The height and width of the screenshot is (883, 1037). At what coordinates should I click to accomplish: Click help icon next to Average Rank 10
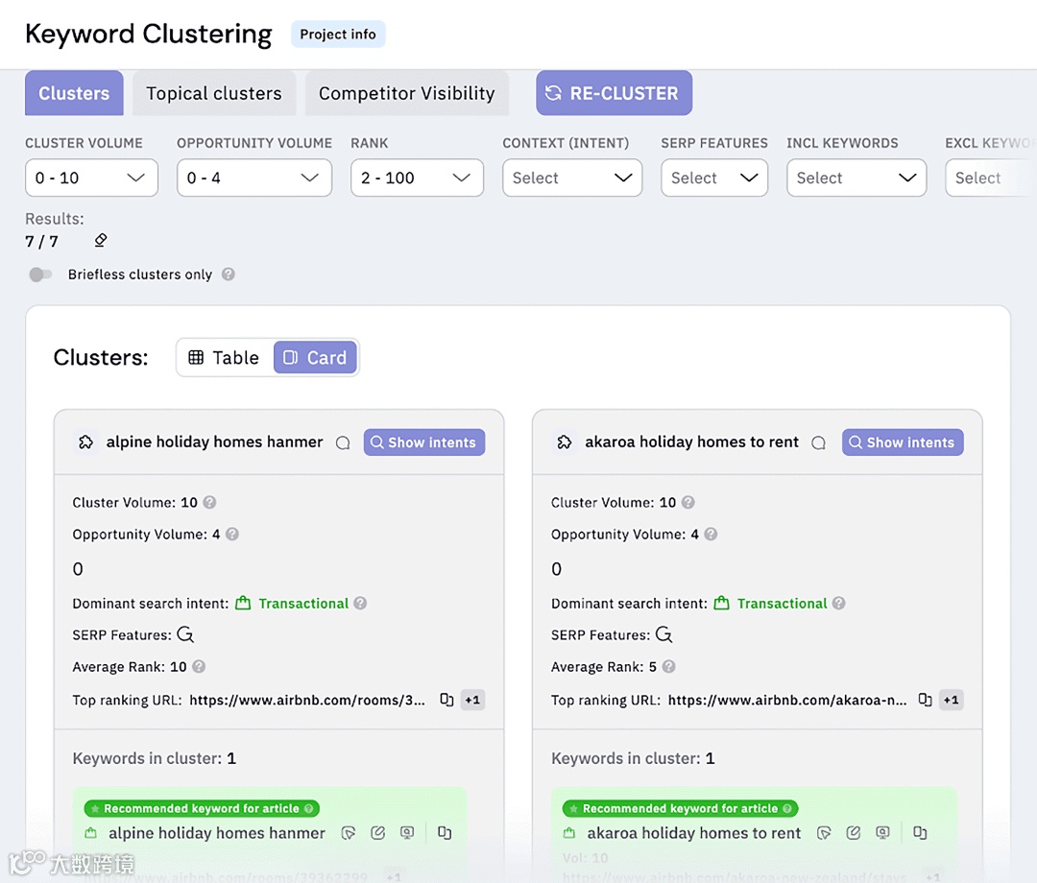199,666
